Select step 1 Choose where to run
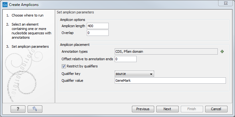 pos(25,15)
